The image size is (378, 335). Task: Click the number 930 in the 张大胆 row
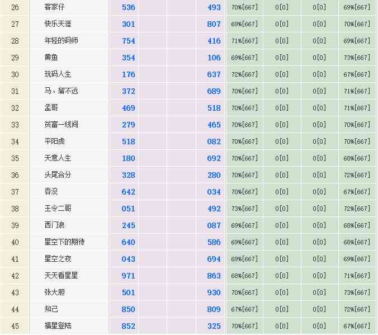[x=214, y=292]
